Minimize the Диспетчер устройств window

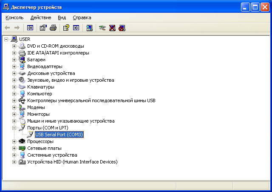(x=245, y=7)
